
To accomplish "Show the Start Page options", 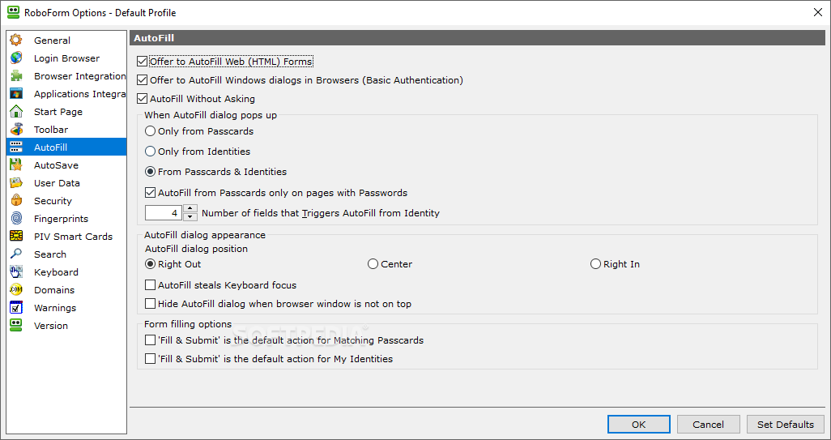I will click(x=66, y=112).
